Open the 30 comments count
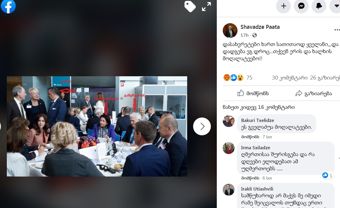340x208 pixels. [x=289, y=78]
